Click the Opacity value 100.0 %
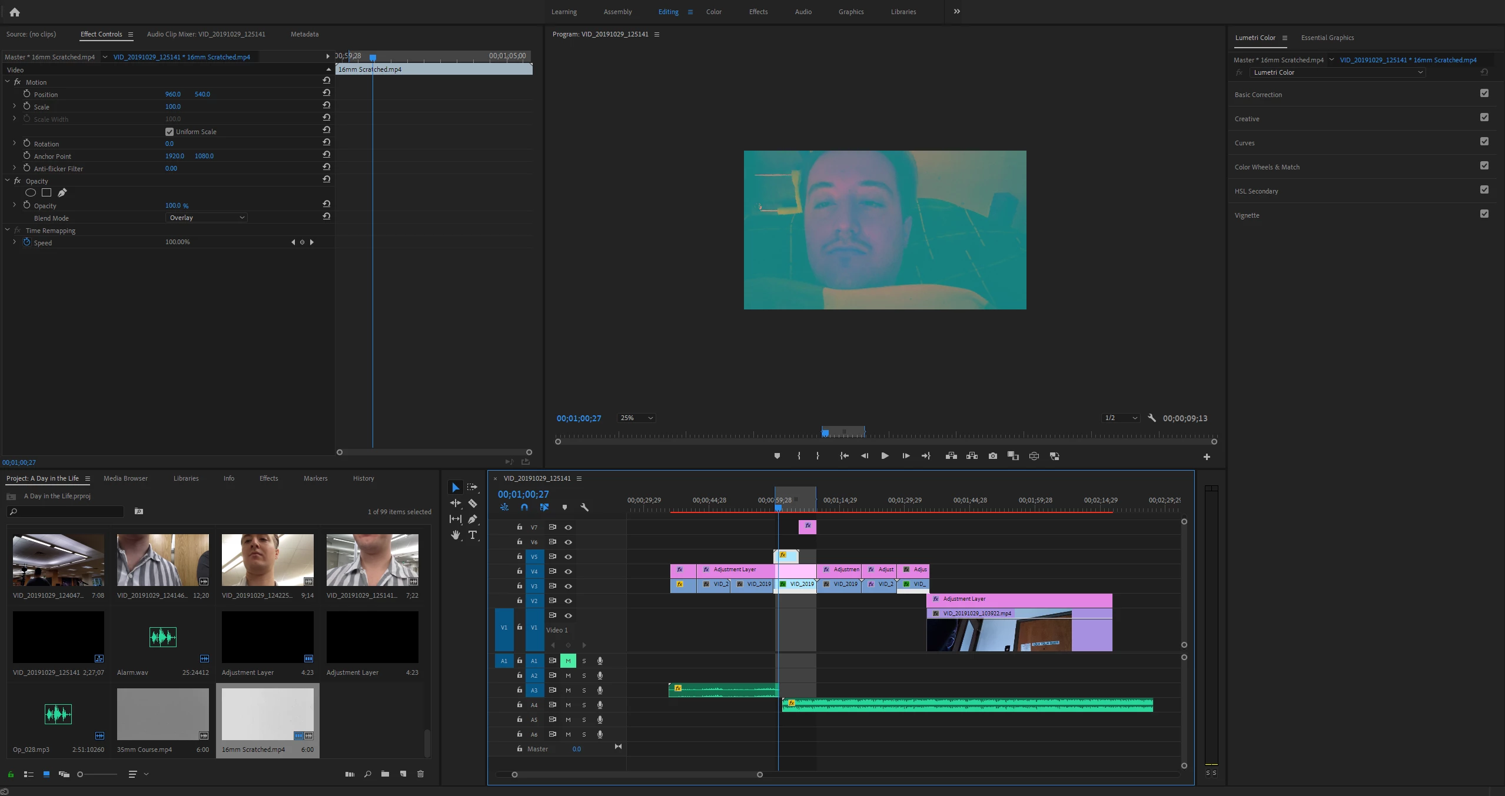 [x=177, y=205]
